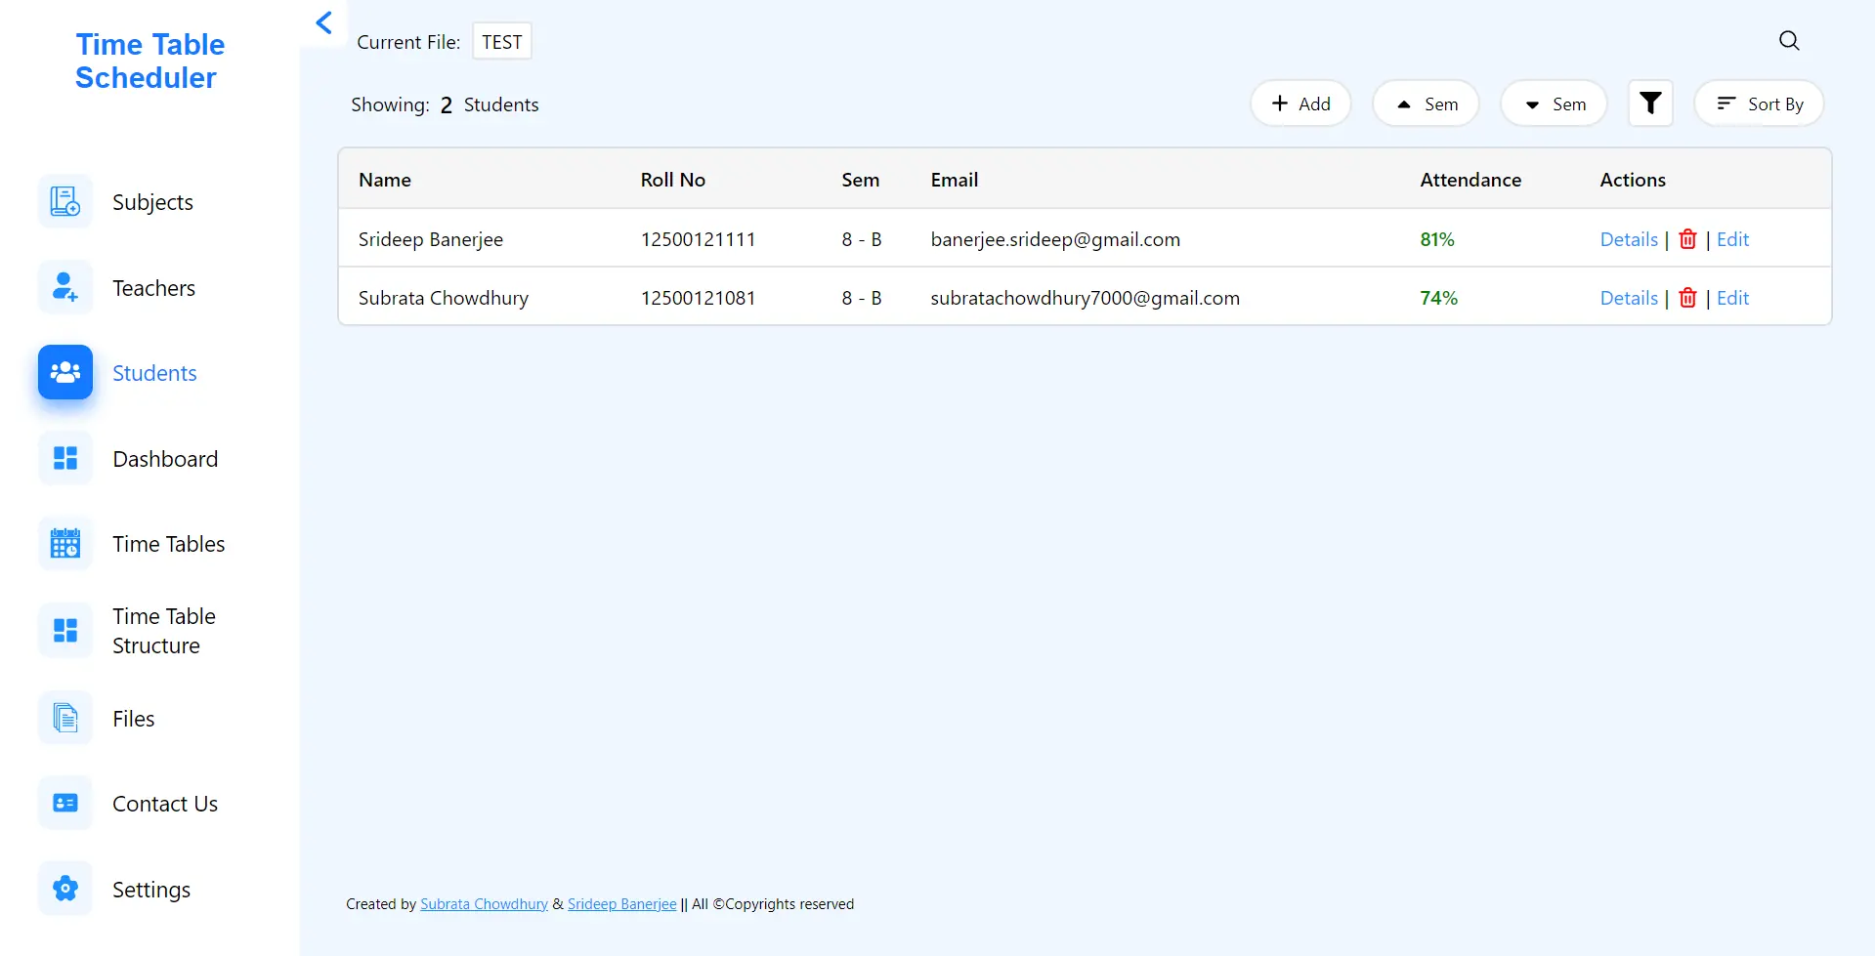Open the Sort By dropdown
The width and height of the screenshot is (1875, 956).
[x=1759, y=104]
